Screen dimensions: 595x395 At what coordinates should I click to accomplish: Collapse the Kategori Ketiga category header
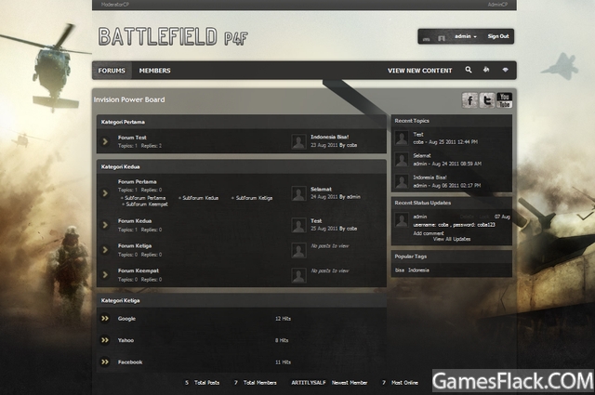[x=242, y=300]
